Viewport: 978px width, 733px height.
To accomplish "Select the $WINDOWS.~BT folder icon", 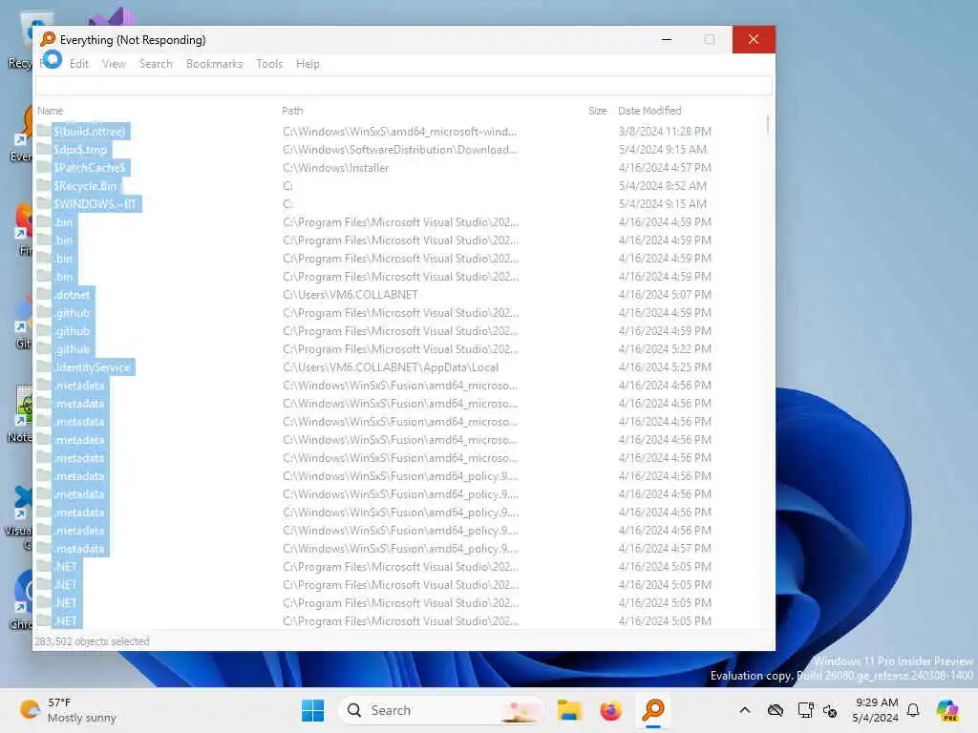I will (44, 203).
